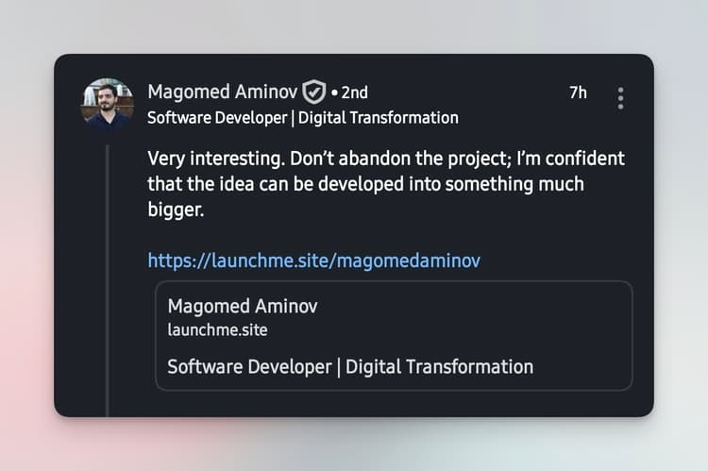Click the vertical thread line on left
708x471 pixels.
tap(108, 283)
